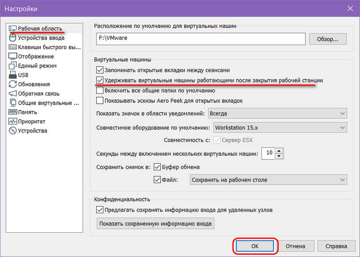Toggle Запоминать открытые вкладки между сеансами
Viewport: 360px width, 257px height.
[99, 70]
